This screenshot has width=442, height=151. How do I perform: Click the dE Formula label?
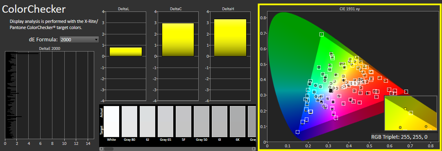(43, 40)
